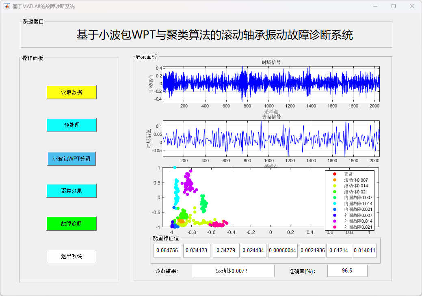This screenshot has height=296, width=422.
Task: Click energy feature field showing 0.034123
Action: (196, 251)
